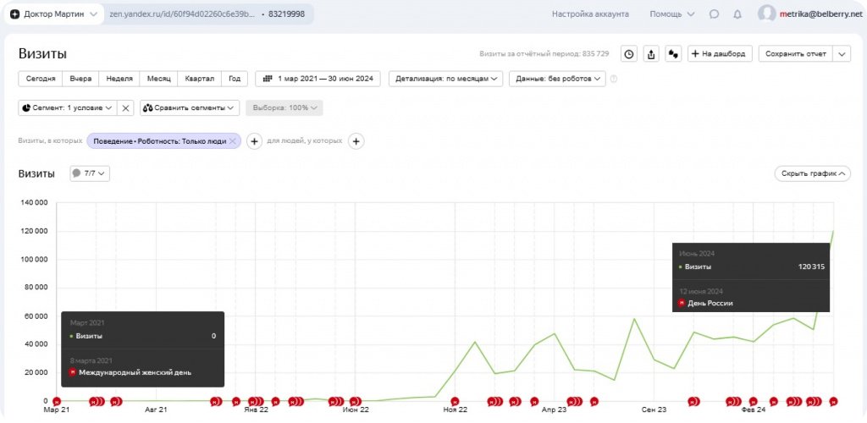Click the 'На дашборд' button
867x423 pixels.
tap(719, 53)
